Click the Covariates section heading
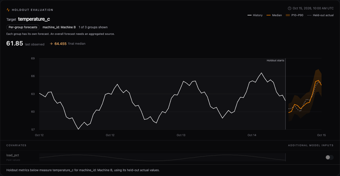 click(x=16, y=145)
